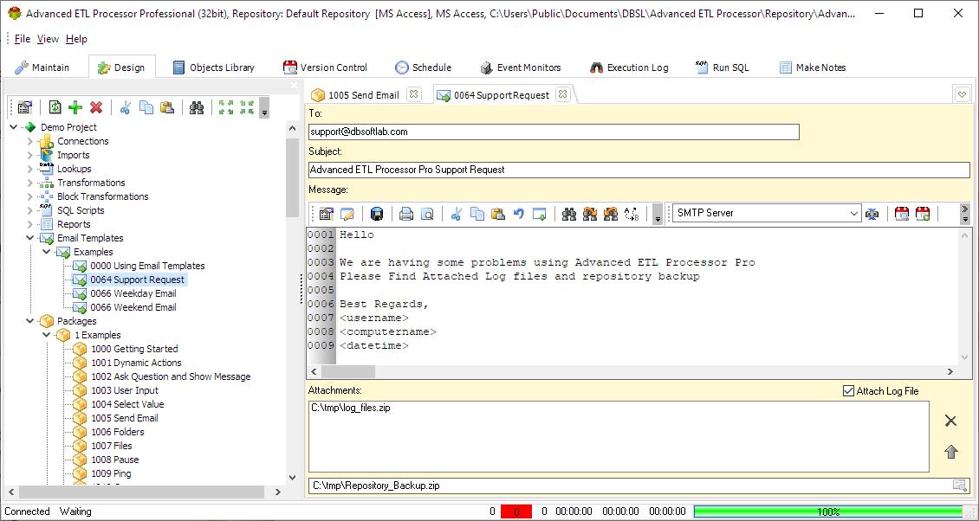Click the up arrow beside attachments list
979x521 pixels.
pyautogui.click(x=951, y=452)
